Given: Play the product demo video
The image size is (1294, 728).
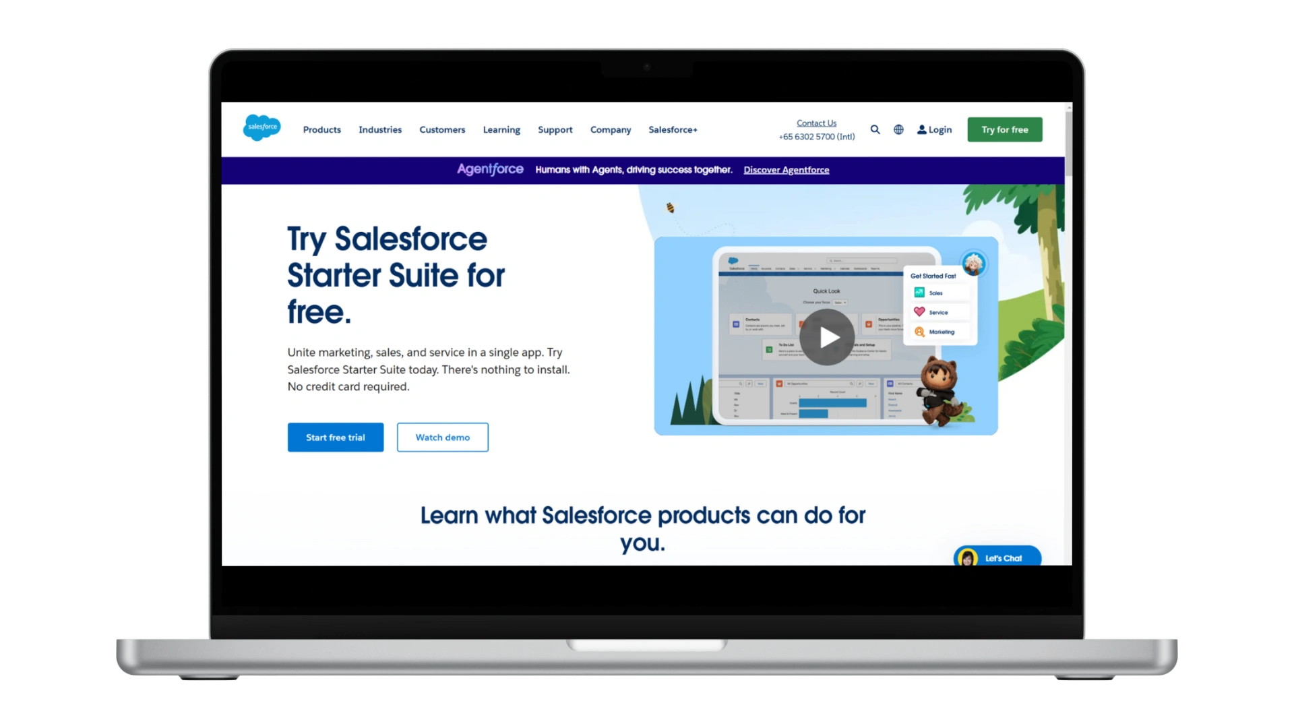Looking at the screenshot, I should click(x=825, y=336).
